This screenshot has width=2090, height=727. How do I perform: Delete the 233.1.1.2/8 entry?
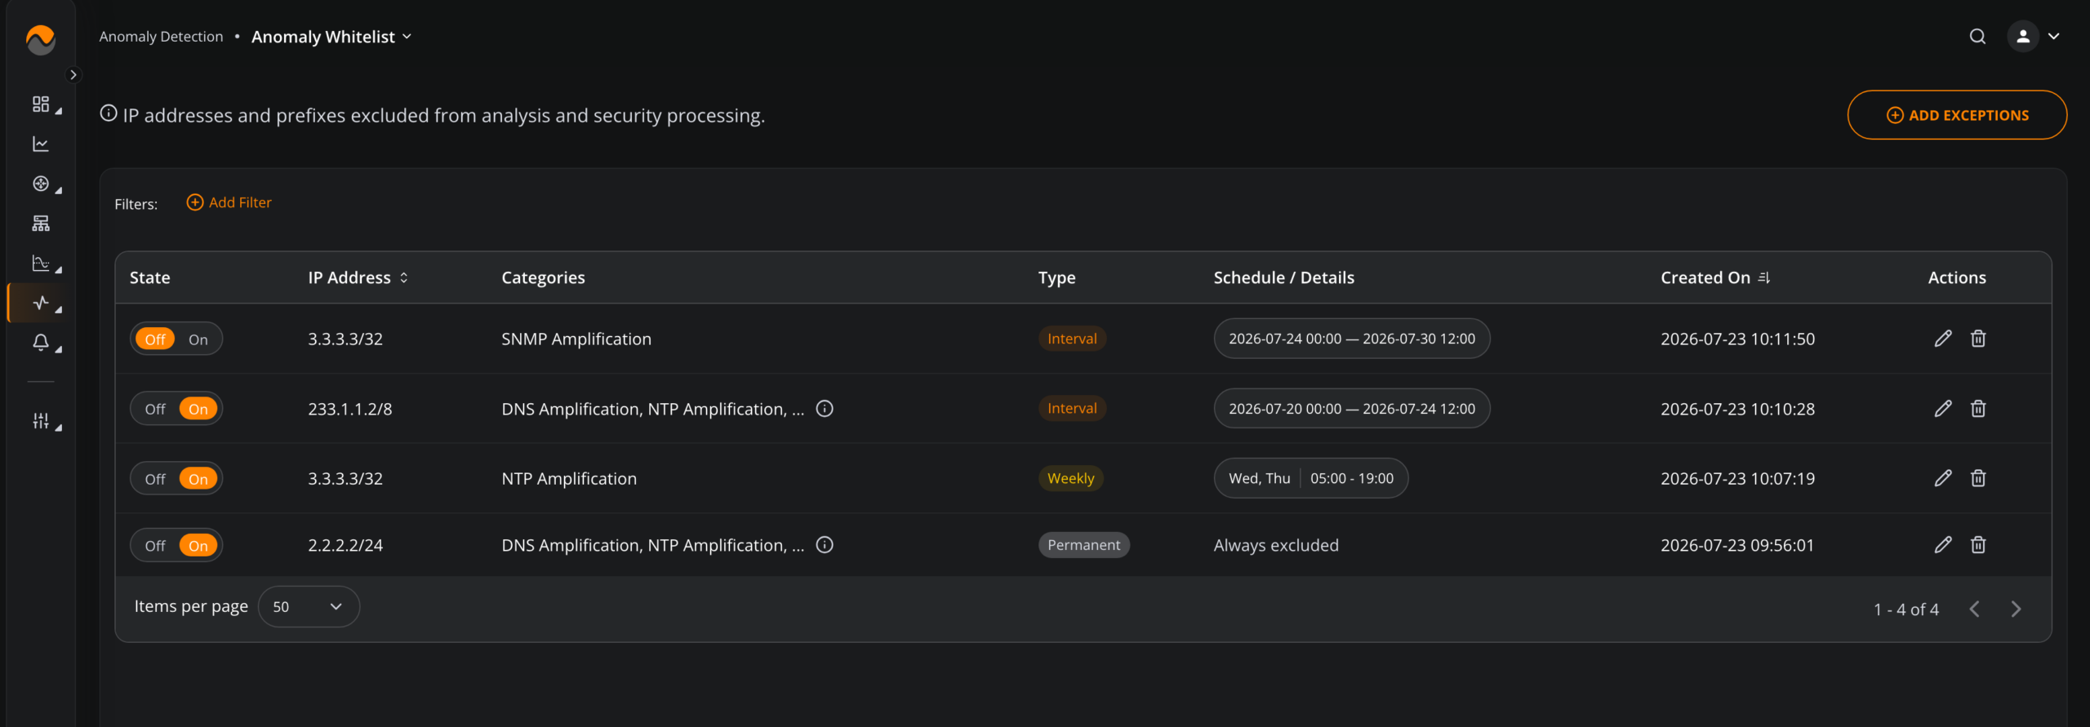(x=1978, y=409)
